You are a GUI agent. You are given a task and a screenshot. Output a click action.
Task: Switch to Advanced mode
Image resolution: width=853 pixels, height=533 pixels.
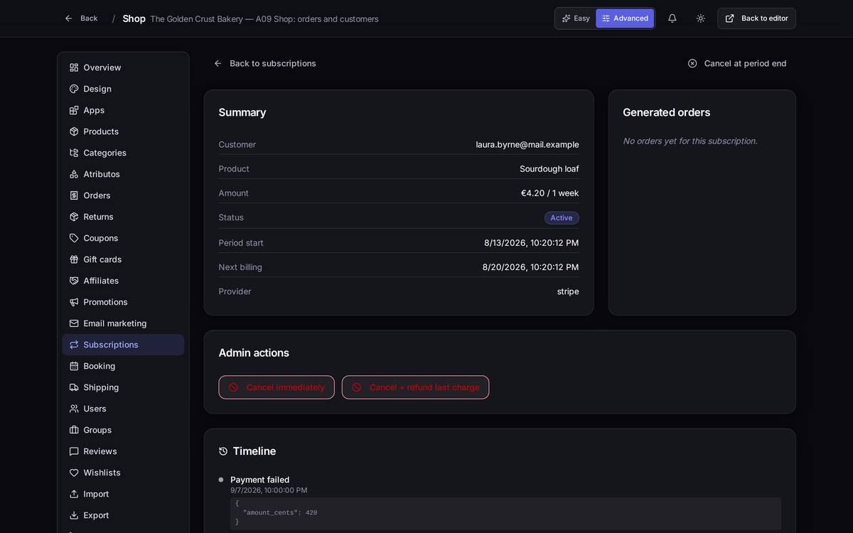pos(625,18)
